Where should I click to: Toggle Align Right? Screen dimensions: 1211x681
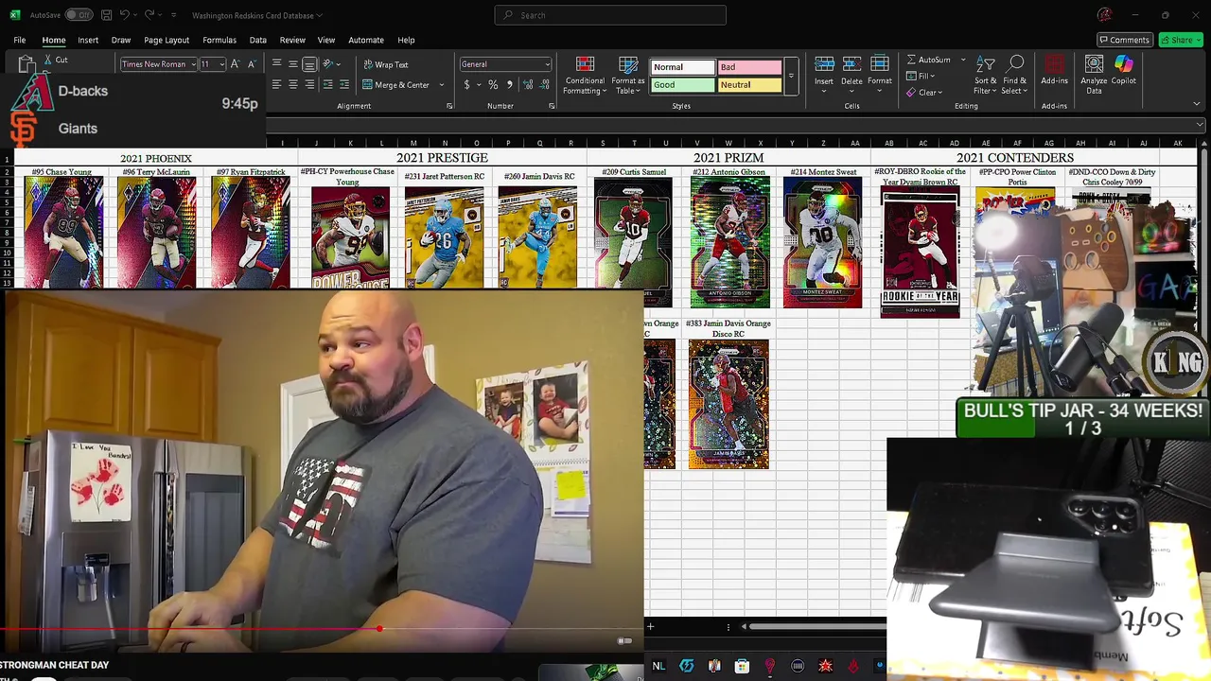[x=309, y=84]
